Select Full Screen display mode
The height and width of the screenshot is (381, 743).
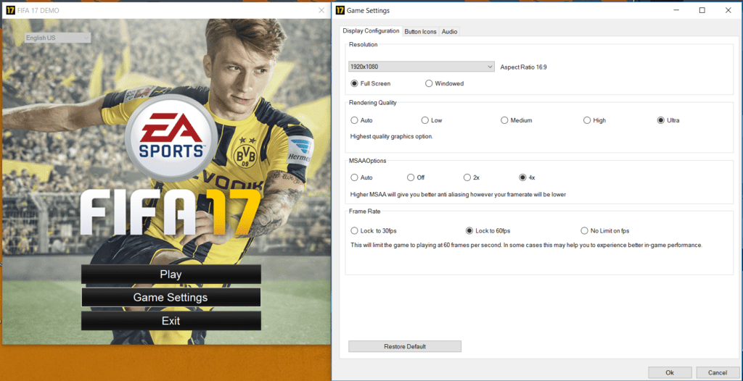coord(354,83)
